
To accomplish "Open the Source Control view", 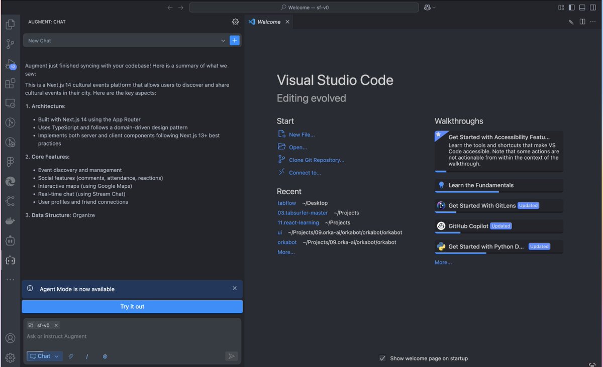I will pos(10,44).
